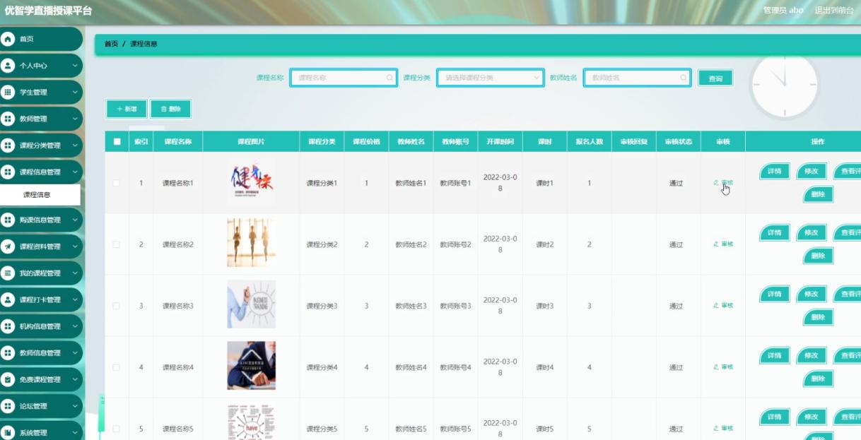This screenshot has height=440, width=861.
Task: Click the 删除 batch delete button in toolbar
Action: tap(171, 109)
